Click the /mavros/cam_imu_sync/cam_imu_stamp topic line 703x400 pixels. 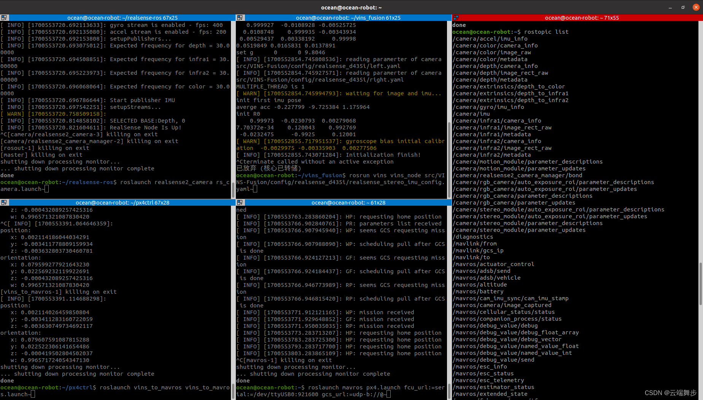[511, 298]
